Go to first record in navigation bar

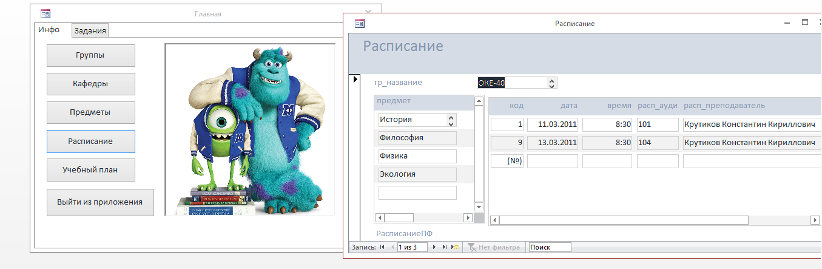coord(382,247)
